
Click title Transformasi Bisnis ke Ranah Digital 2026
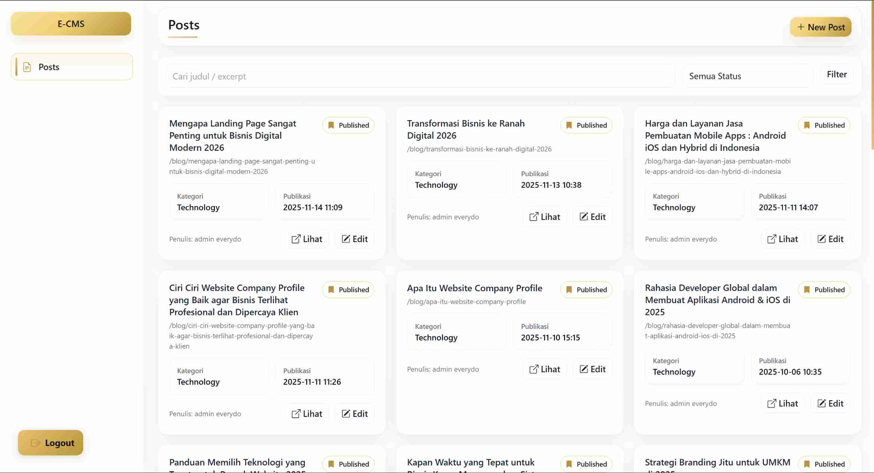coord(466,129)
